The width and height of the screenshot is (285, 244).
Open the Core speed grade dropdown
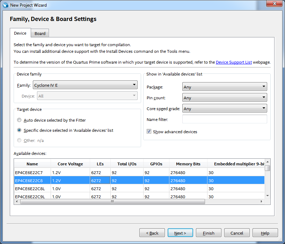225,108
